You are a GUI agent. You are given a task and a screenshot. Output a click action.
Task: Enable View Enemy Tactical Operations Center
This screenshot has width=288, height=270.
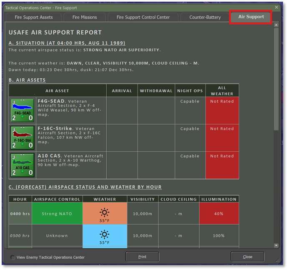[x=13, y=257]
